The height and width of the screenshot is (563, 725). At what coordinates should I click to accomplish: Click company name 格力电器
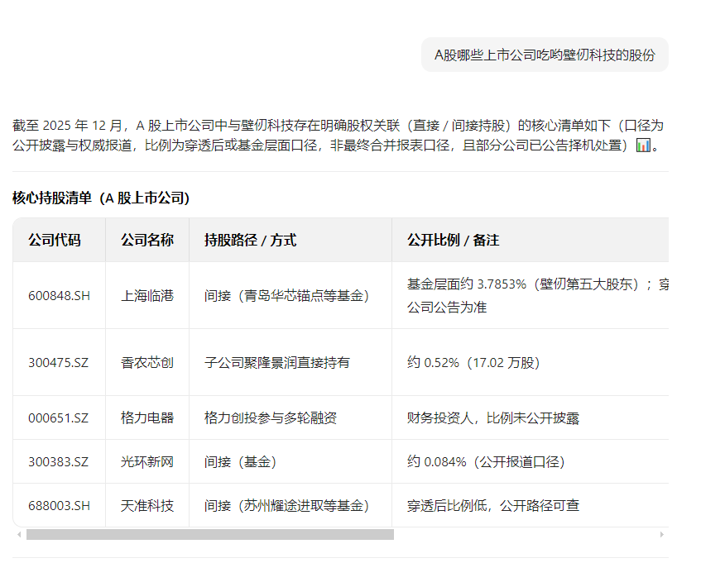point(147,418)
